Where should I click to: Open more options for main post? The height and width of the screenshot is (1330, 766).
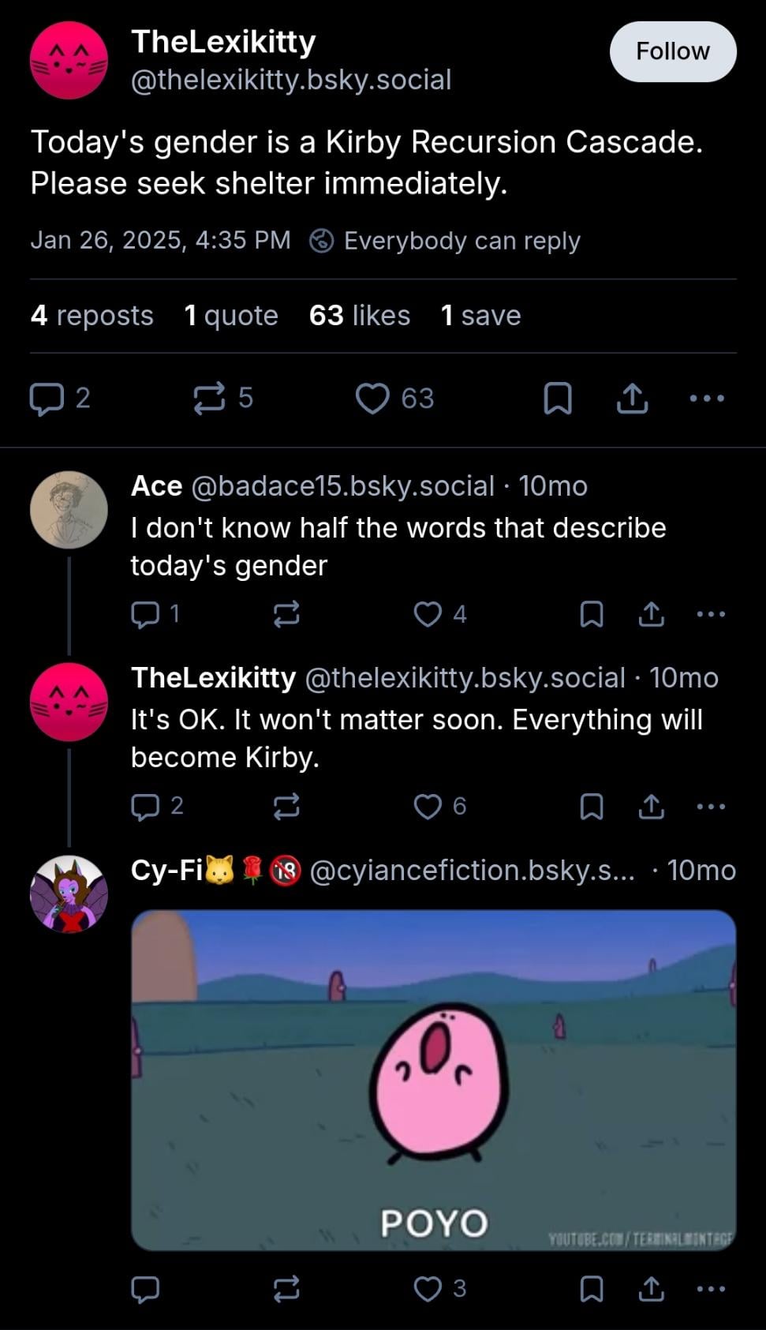tap(707, 399)
